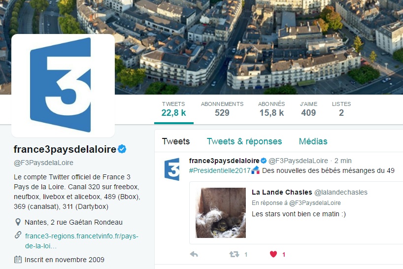View the J'aime 409 likes
Screen dimensions: 403x269
(308, 109)
